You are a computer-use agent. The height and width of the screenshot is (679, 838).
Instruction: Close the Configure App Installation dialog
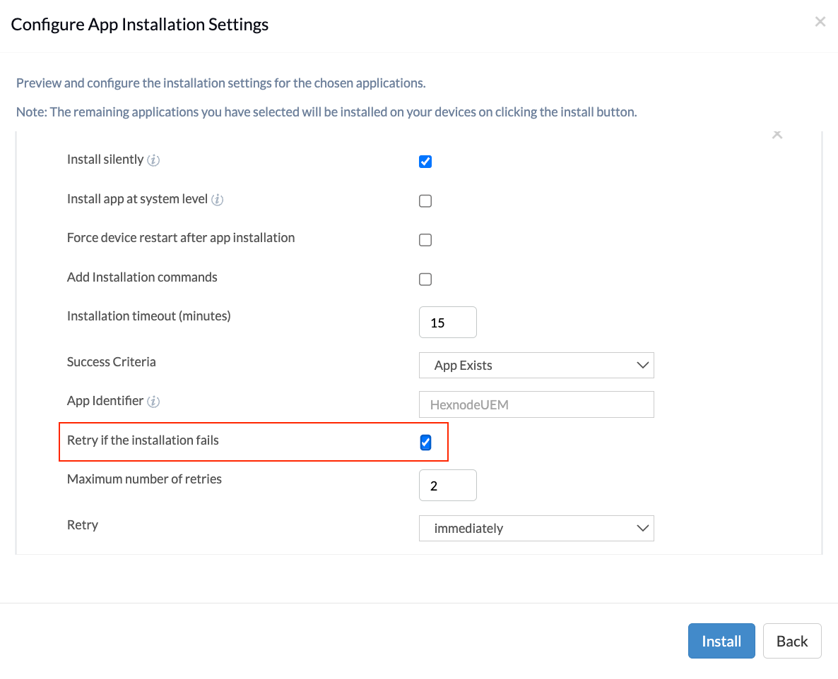click(x=820, y=22)
